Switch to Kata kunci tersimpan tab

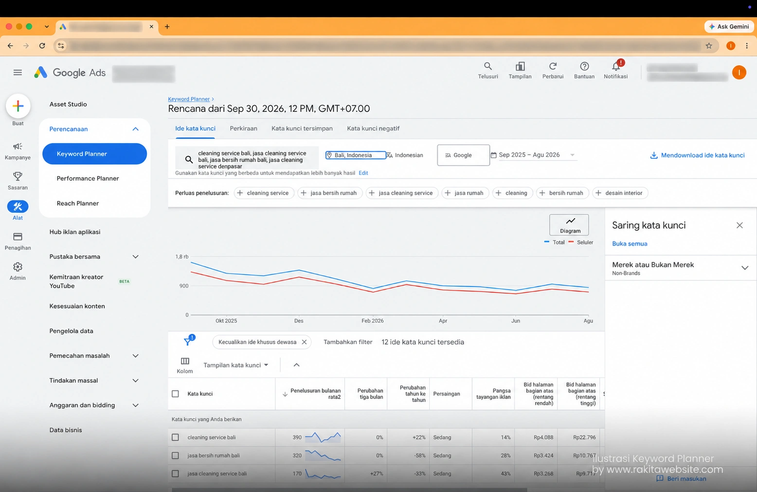tap(302, 128)
